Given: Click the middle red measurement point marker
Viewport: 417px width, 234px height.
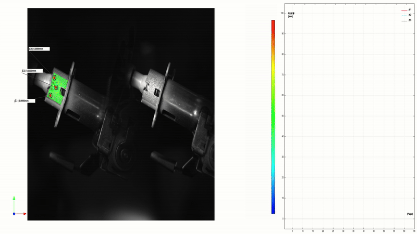Looking at the screenshot, I should 56,86.
